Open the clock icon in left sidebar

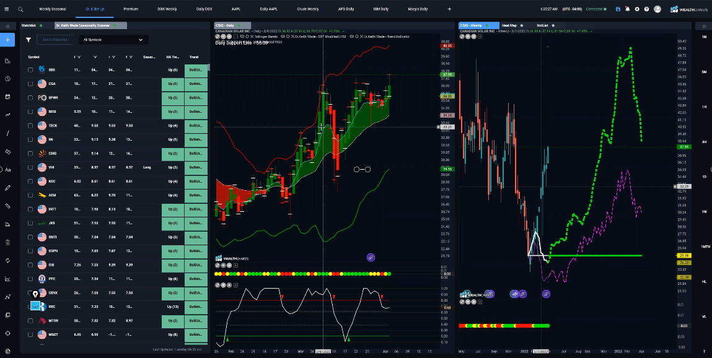7,79
